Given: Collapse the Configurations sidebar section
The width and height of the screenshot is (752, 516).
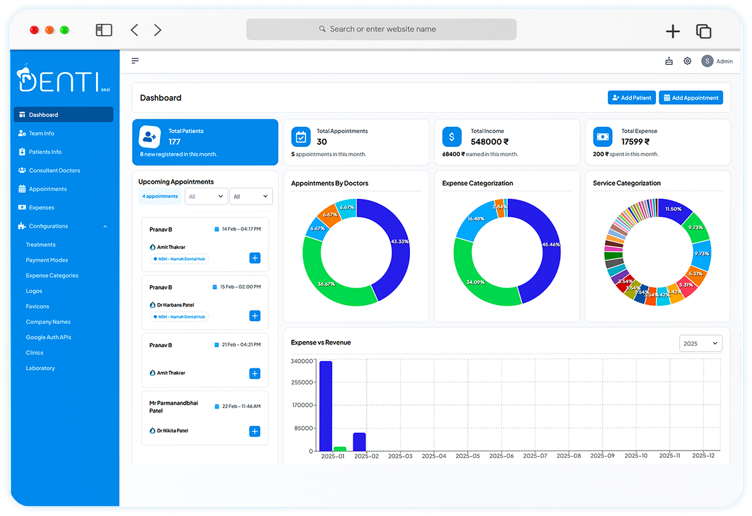Looking at the screenshot, I should click(x=105, y=226).
